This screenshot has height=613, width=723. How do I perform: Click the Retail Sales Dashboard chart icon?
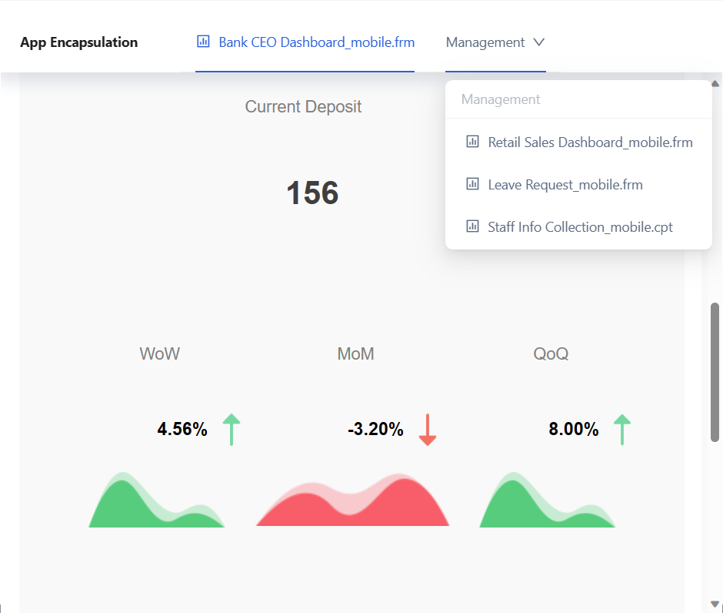point(472,141)
